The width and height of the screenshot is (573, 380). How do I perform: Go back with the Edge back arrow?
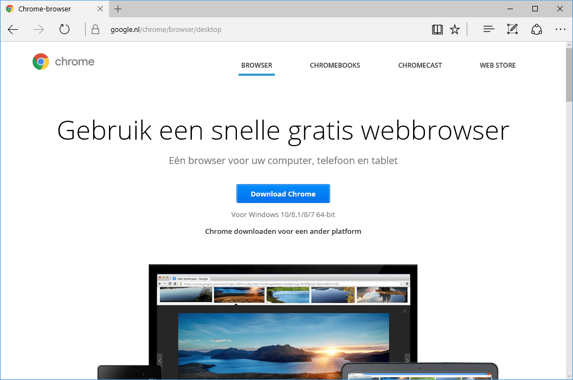[13, 30]
